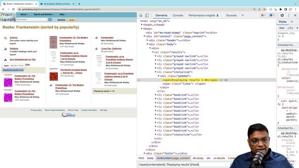Open the Help menu
The height and width of the screenshot is (168, 299).
(63, 14)
